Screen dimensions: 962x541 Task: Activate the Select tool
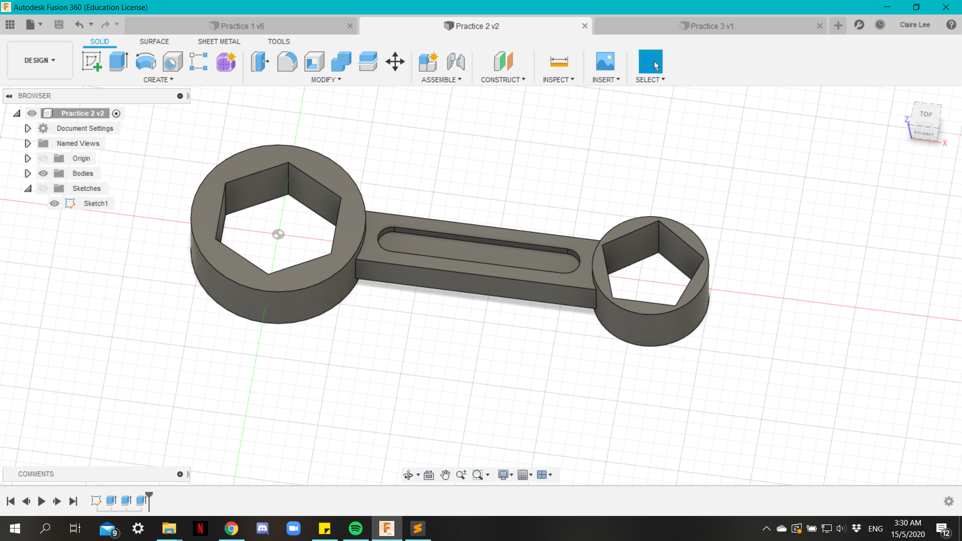pos(650,62)
